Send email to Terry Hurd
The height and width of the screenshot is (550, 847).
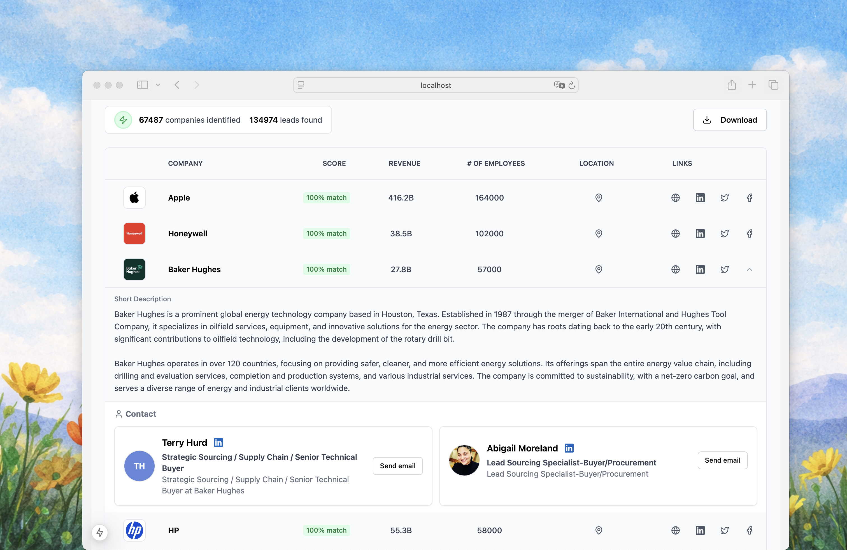tap(397, 466)
